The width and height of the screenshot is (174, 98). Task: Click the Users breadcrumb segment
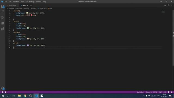pos(12,8)
